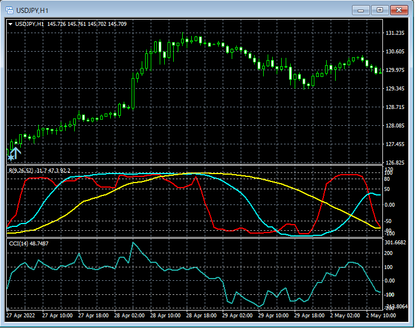Click the 129.345 price scale label
This screenshot has width=415, height=328.
395,89
